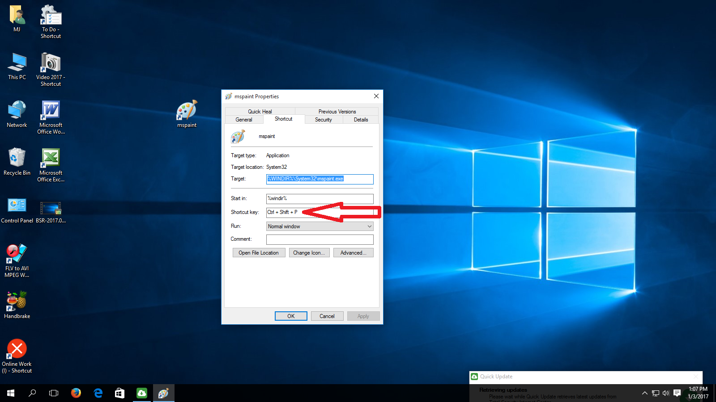716x402 pixels.
Task: Launch Firefox from the taskbar
Action: pyautogui.click(x=76, y=393)
